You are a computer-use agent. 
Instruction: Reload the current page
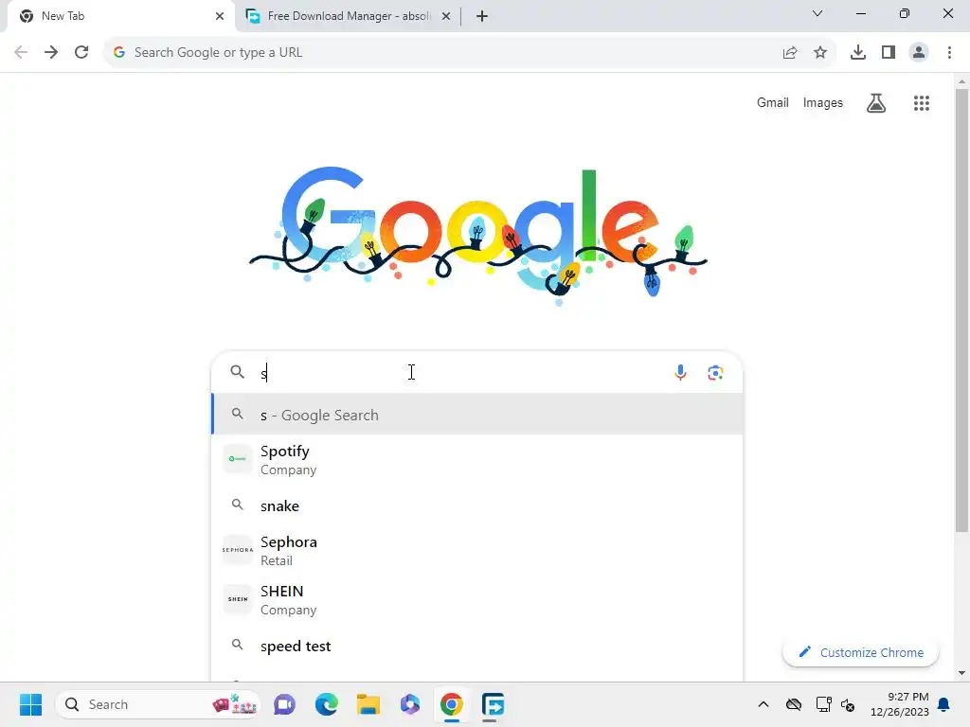(81, 52)
